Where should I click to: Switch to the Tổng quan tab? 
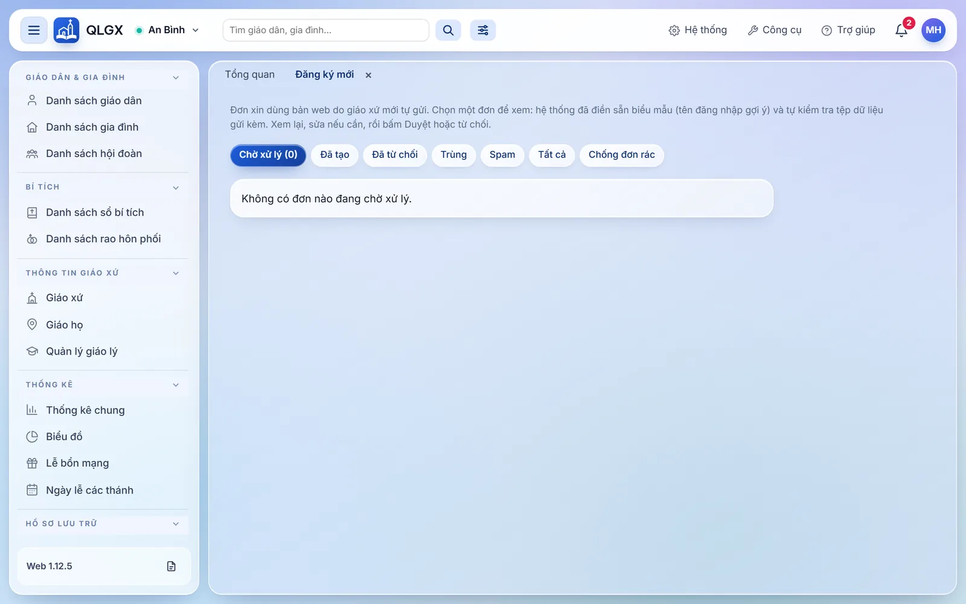[250, 74]
